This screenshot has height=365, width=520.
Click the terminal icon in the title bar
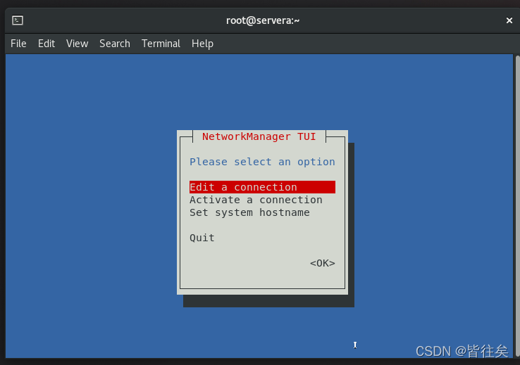pyautogui.click(x=18, y=20)
